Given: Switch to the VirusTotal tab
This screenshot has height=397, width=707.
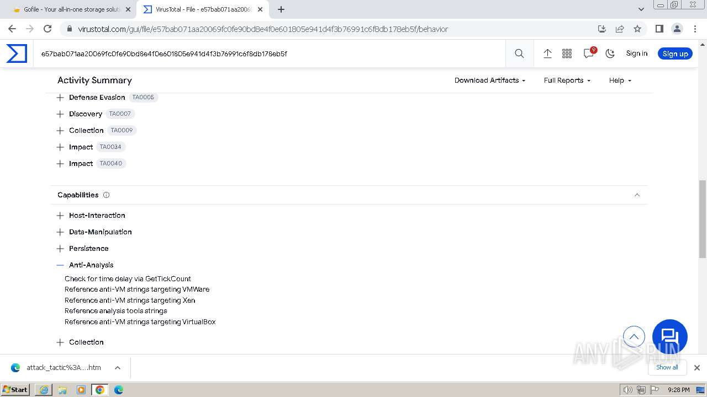Looking at the screenshot, I should click(x=203, y=9).
